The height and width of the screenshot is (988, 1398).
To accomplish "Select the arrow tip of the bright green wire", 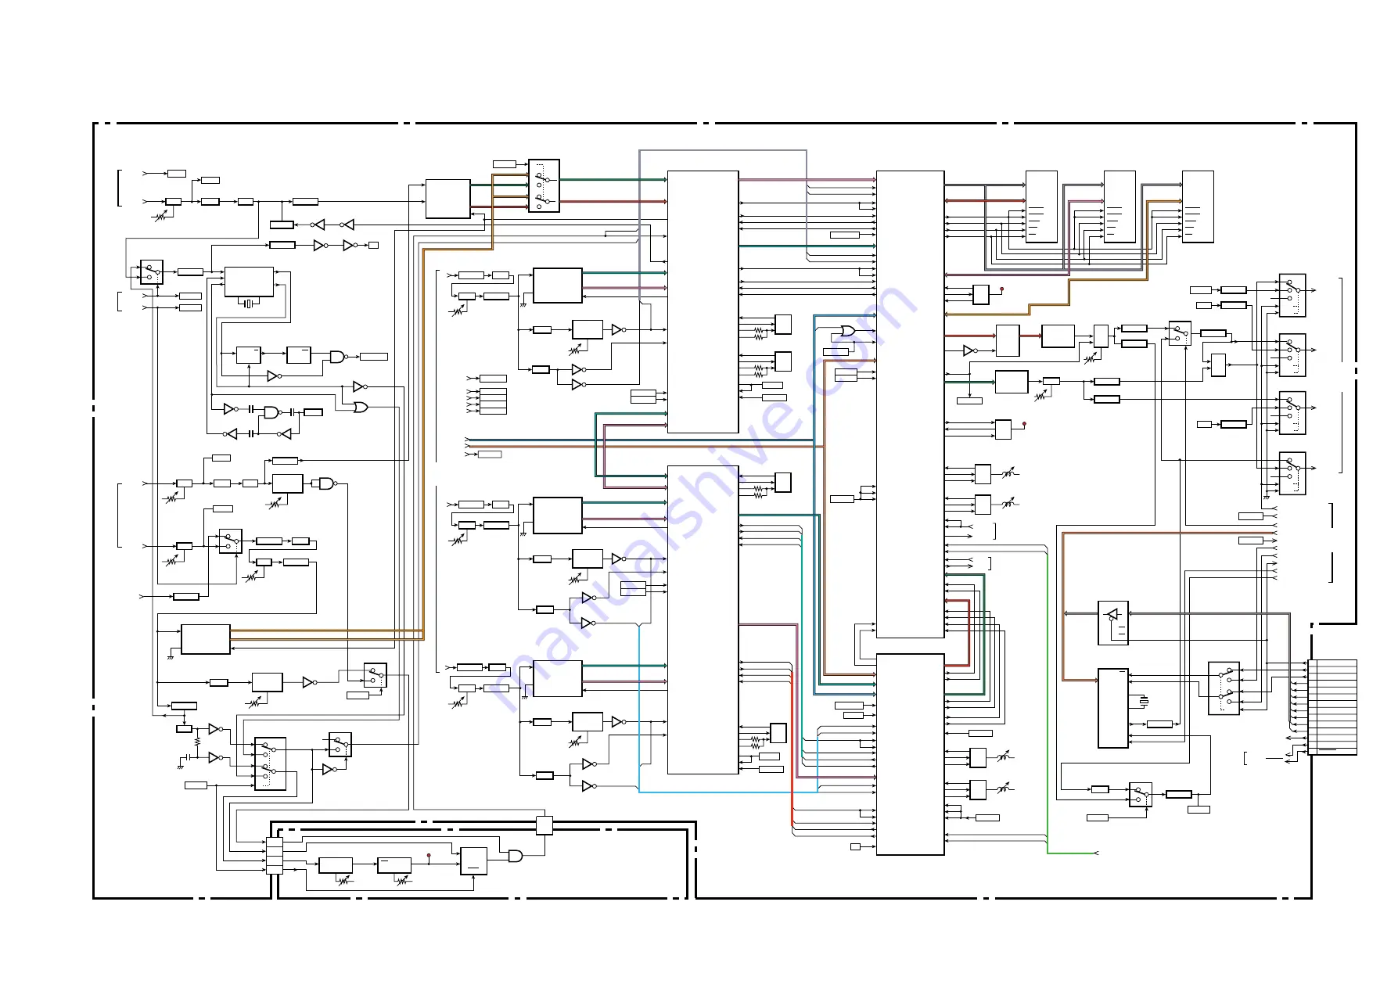I will pyautogui.click(x=1096, y=853).
